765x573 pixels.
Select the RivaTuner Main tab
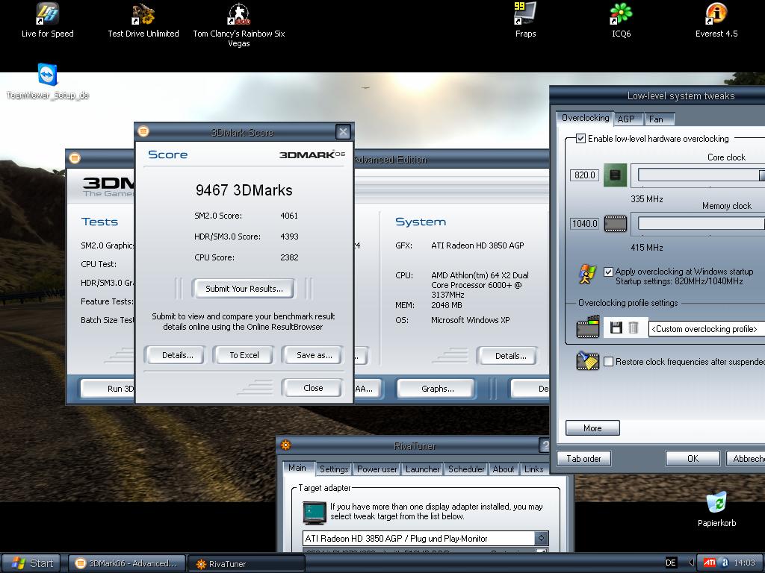click(297, 468)
